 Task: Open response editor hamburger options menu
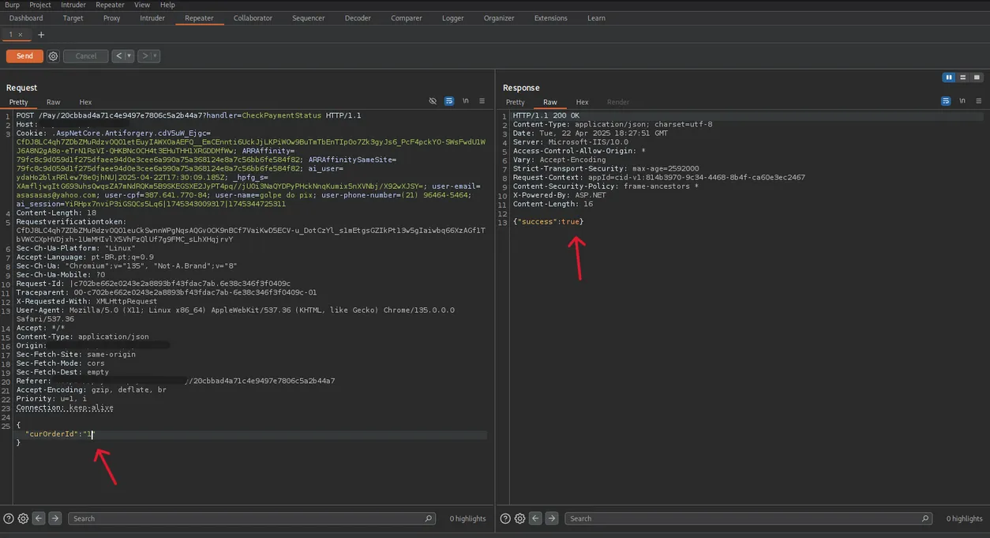click(979, 101)
